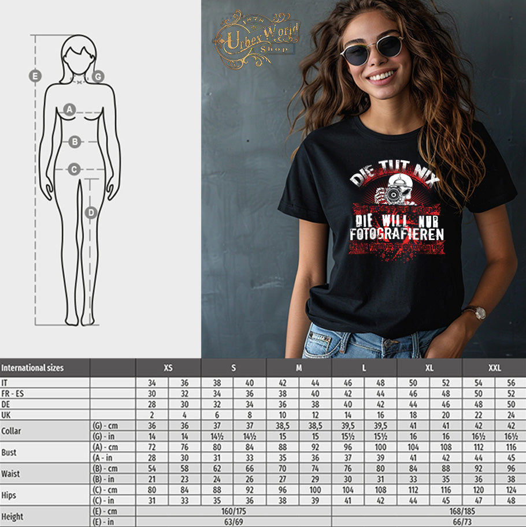
Task: Click the height value '160/175'
Action: click(234, 511)
